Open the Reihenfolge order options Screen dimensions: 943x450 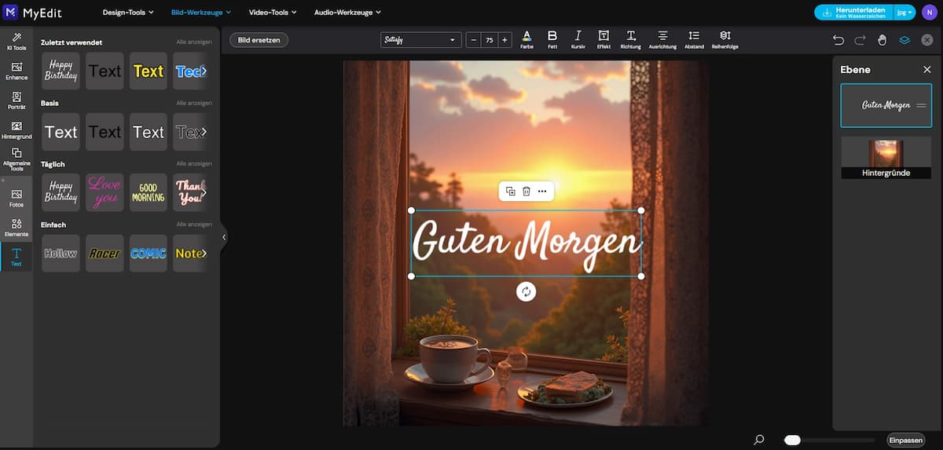click(725, 39)
